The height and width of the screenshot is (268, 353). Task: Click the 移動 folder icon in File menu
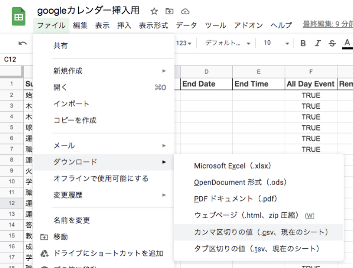44,237
